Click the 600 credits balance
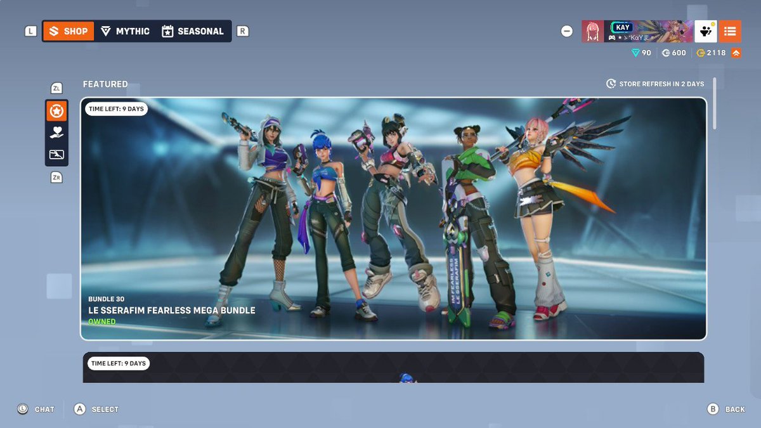 (x=679, y=53)
